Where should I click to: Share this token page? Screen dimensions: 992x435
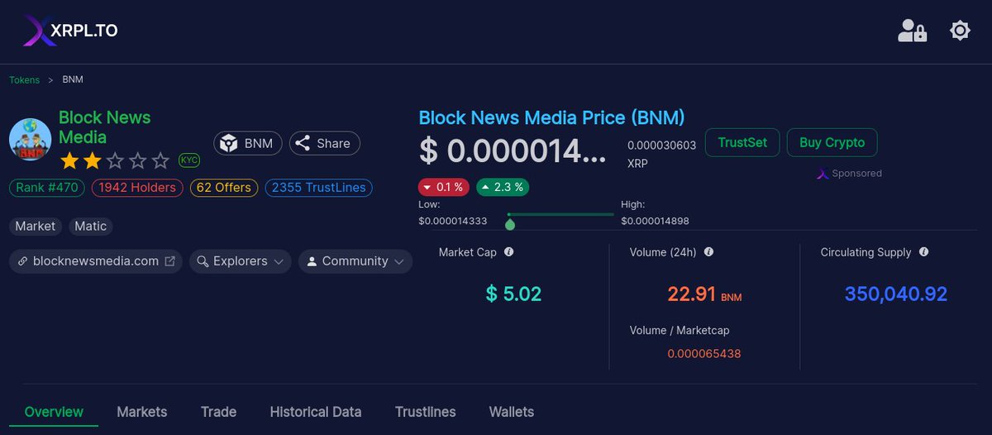[x=325, y=143]
